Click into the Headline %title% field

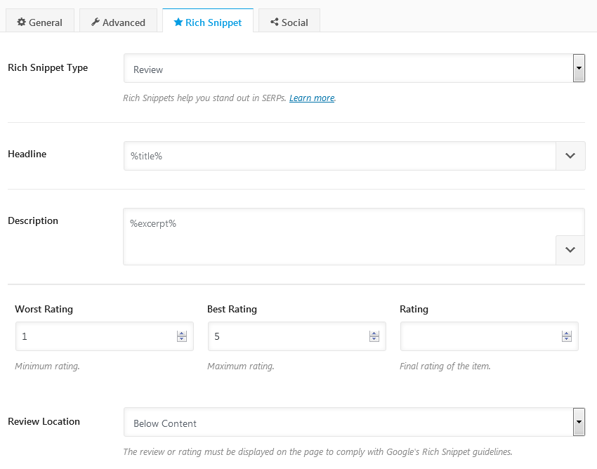click(340, 156)
